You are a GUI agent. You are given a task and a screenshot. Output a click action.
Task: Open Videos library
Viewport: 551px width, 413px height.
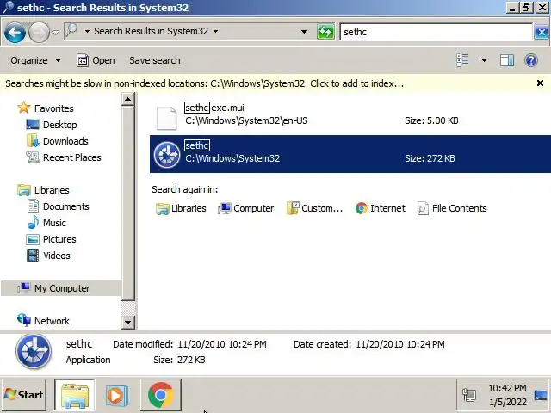point(56,256)
